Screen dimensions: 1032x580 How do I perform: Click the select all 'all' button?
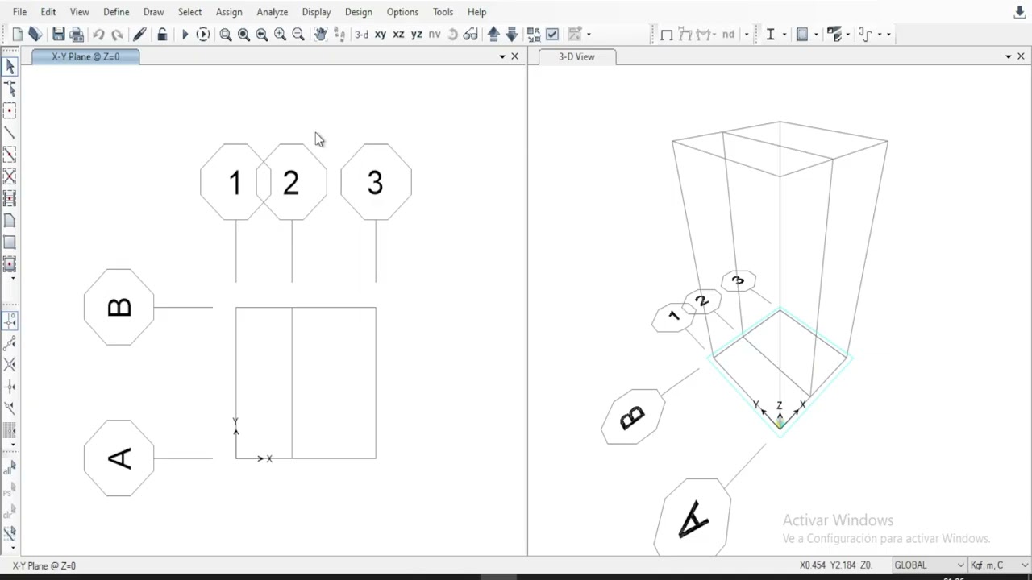(10, 469)
